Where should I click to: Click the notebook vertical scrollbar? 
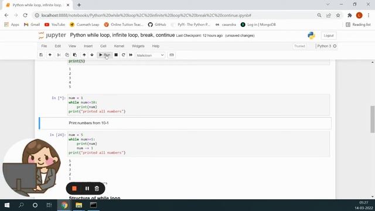pyautogui.click(x=373, y=119)
